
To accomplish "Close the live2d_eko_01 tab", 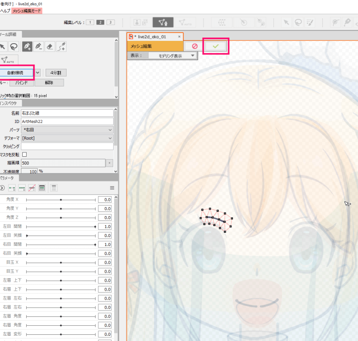I will pos(179,37).
